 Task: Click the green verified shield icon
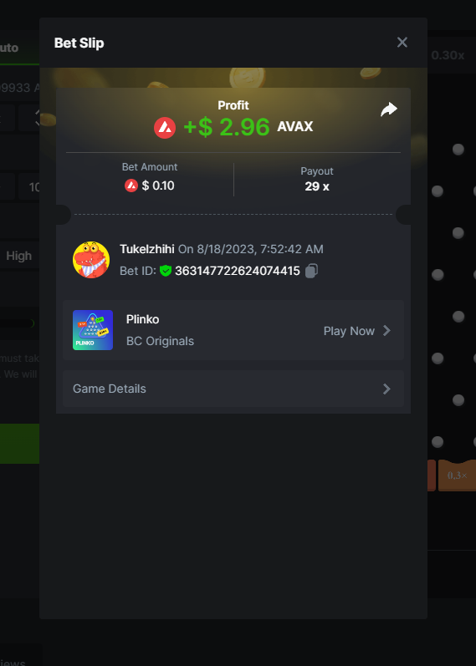point(166,271)
